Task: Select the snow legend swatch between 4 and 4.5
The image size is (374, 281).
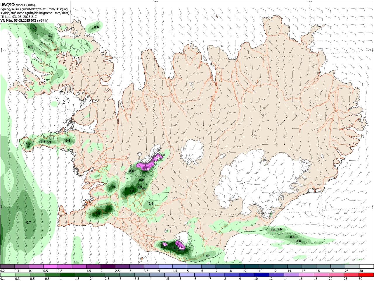Action: [x=165, y=266]
